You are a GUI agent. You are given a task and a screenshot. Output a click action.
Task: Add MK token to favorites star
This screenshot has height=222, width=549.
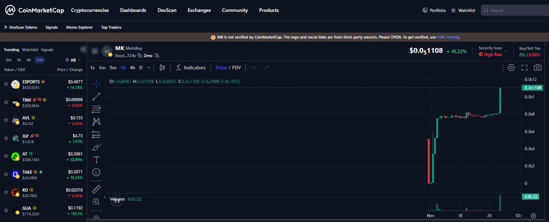point(95,51)
